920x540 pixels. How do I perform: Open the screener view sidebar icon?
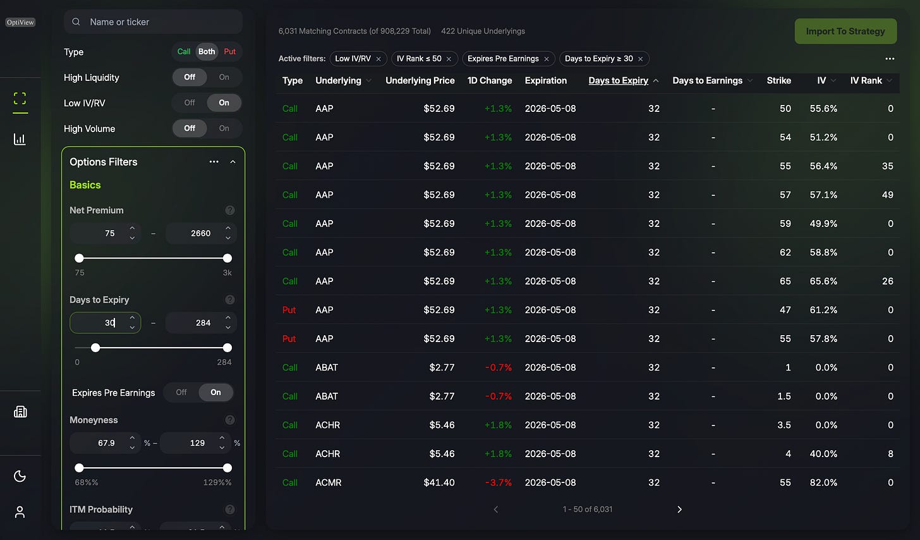[20, 99]
